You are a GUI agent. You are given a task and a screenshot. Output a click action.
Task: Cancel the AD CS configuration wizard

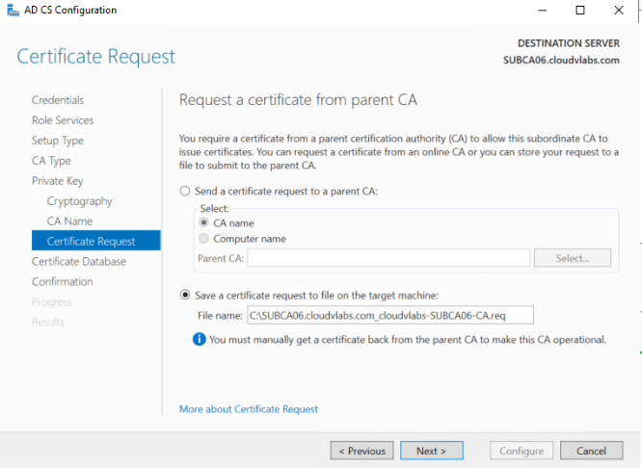tap(591, 451)
